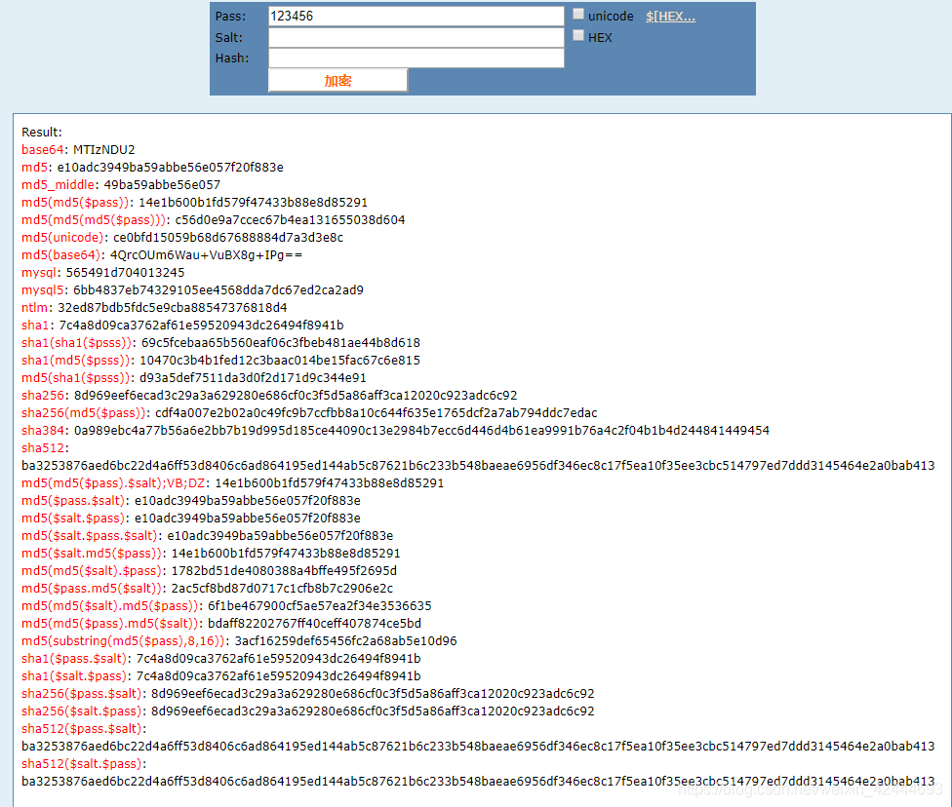This screenshot has width=952, height=807.
Task: Click the sha256($pass.$salt) label
Action: point(83,695)
